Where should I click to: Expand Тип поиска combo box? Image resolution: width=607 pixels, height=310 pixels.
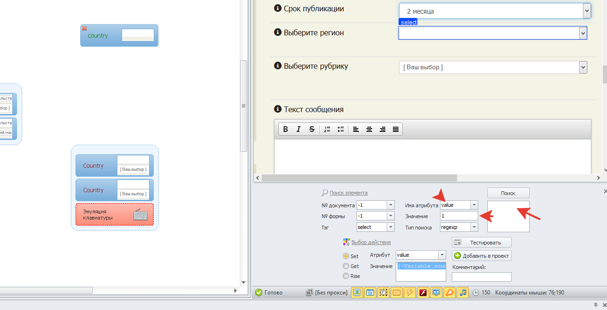click(x=474, y=227)
